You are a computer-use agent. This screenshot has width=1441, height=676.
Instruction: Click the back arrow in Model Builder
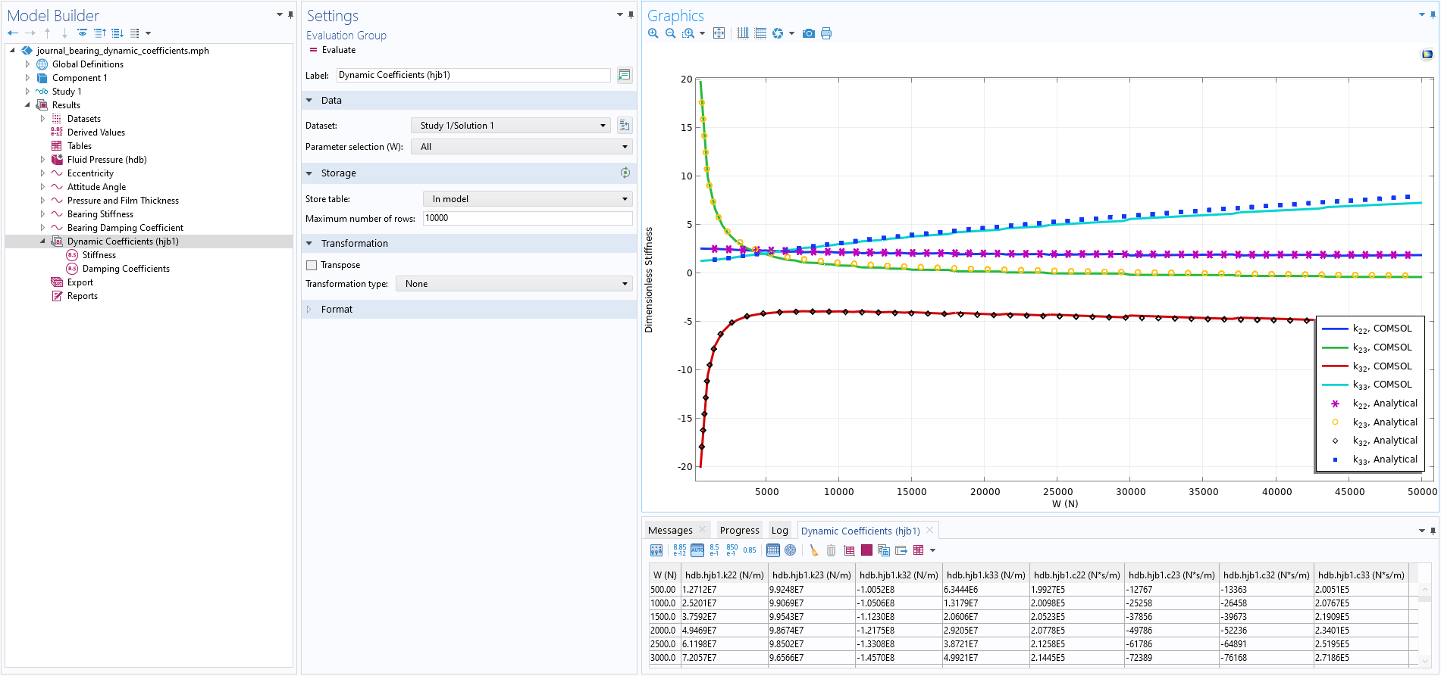13,33
